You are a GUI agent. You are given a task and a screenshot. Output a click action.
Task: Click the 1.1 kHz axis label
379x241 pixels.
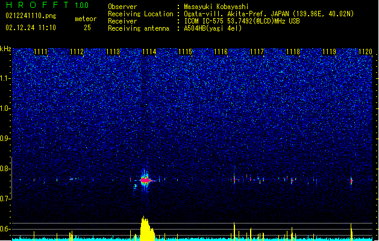(5, 78)
